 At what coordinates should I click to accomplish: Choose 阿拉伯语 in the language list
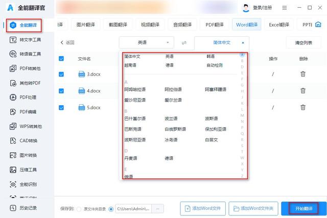(173, 89)
